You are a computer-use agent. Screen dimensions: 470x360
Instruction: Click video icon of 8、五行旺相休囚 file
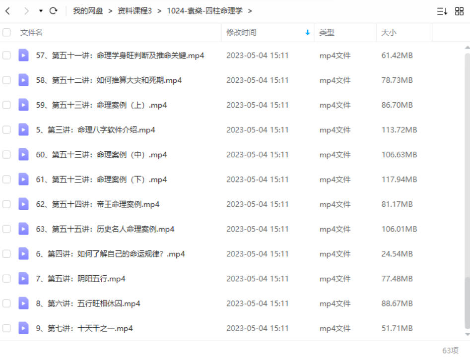click(x=23, y=303)
